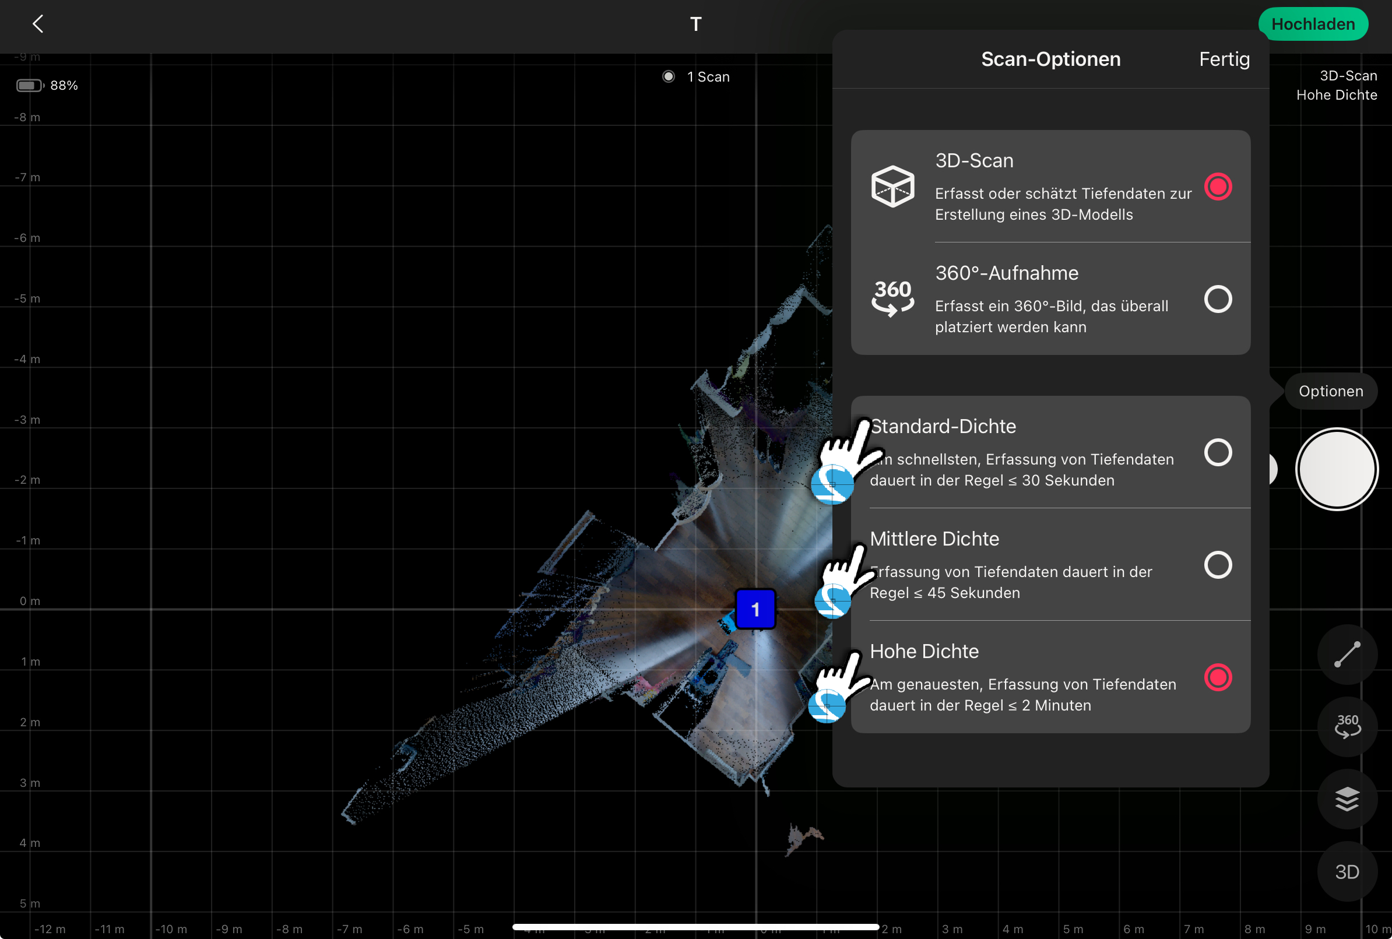Tap Fertig to close Scan-Optionen
The height and width of the screenshot is (939, 1392).
(x=1224, y=59)
